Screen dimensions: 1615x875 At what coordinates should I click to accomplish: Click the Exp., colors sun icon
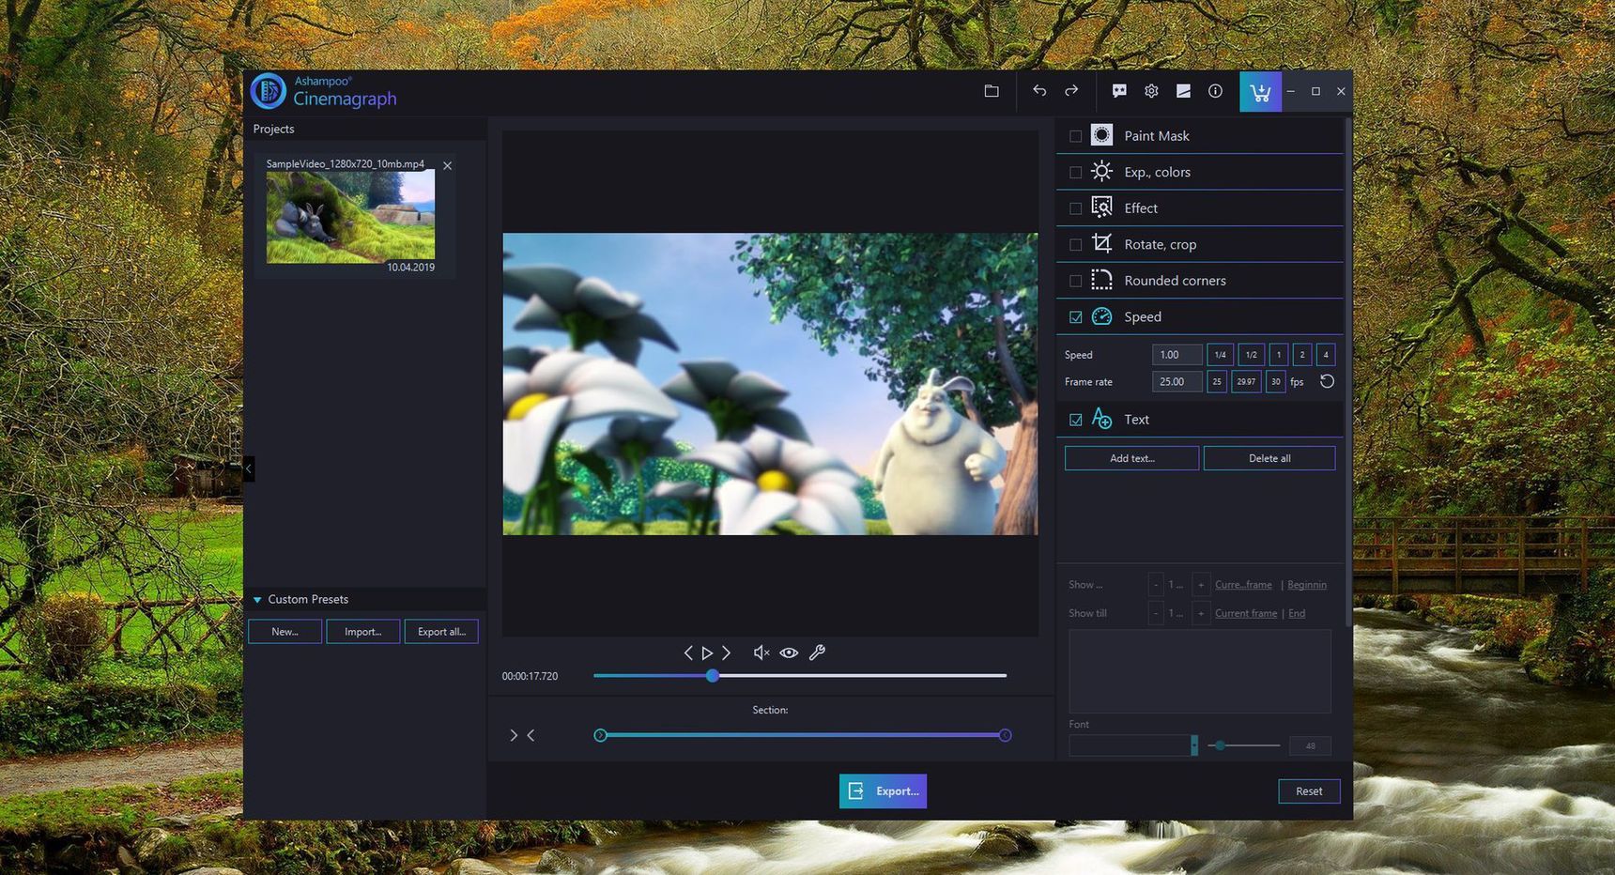[1102, 172]
